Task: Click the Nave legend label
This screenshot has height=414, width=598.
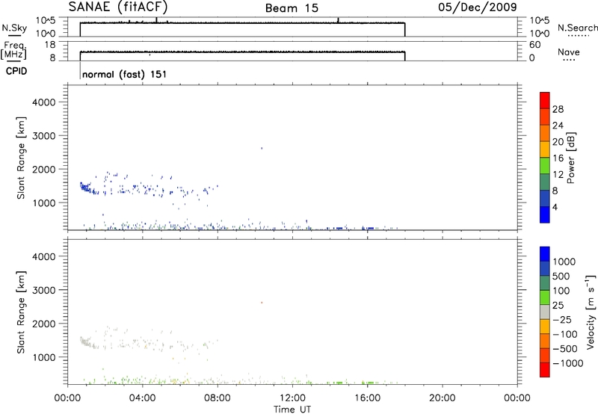Action: pos(569,52)
